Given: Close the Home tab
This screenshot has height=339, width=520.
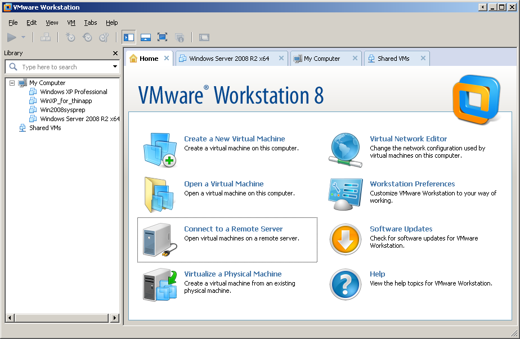Looking at the screenshot, I should [x=167, y=58].
